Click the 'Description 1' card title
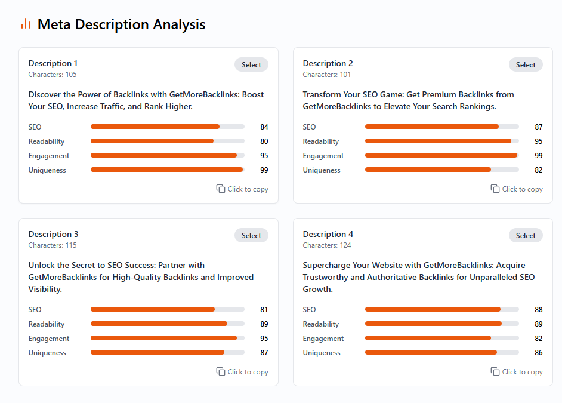The height and width of the screenshot is (403, 562). point(53,63)
